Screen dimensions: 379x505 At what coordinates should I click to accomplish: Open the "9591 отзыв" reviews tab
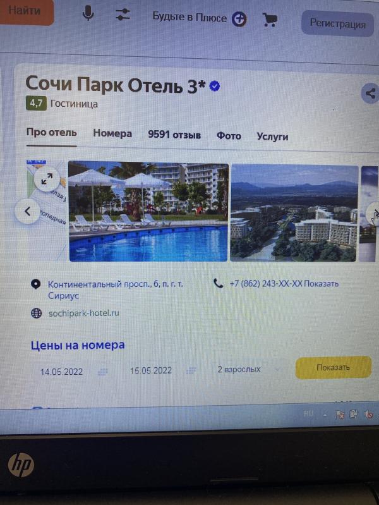coord(174,135)
